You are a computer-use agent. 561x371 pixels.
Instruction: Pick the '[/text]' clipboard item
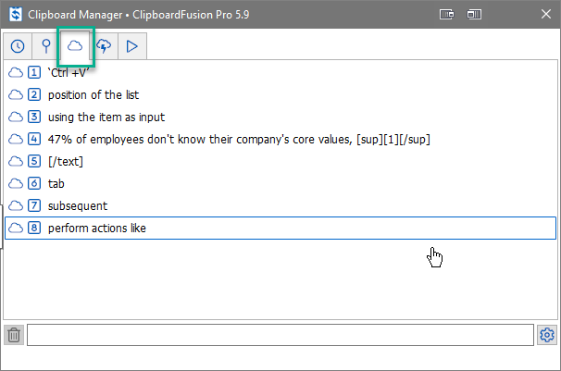point(280,161)
